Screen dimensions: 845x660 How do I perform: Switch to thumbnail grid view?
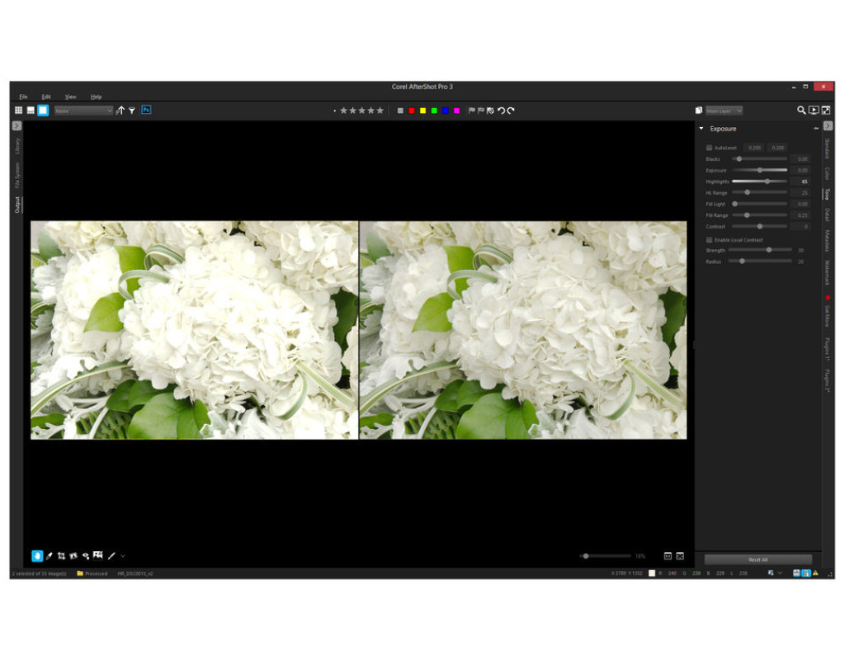18,111
